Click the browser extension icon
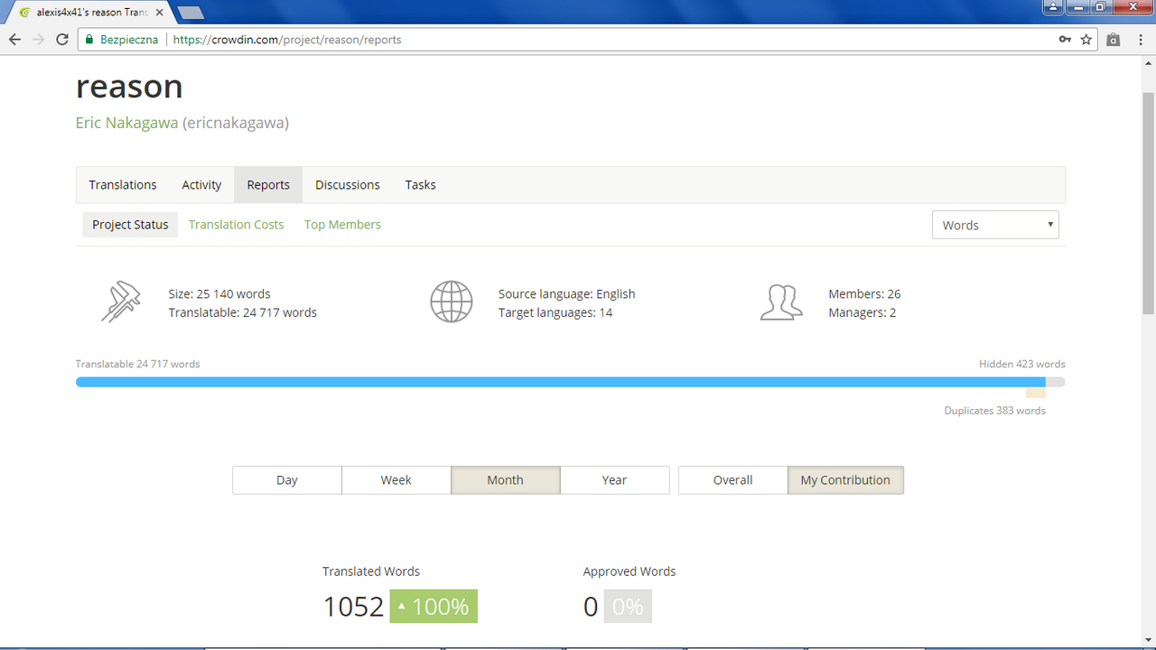The image size is (1156, 650). coord(1114,40)
